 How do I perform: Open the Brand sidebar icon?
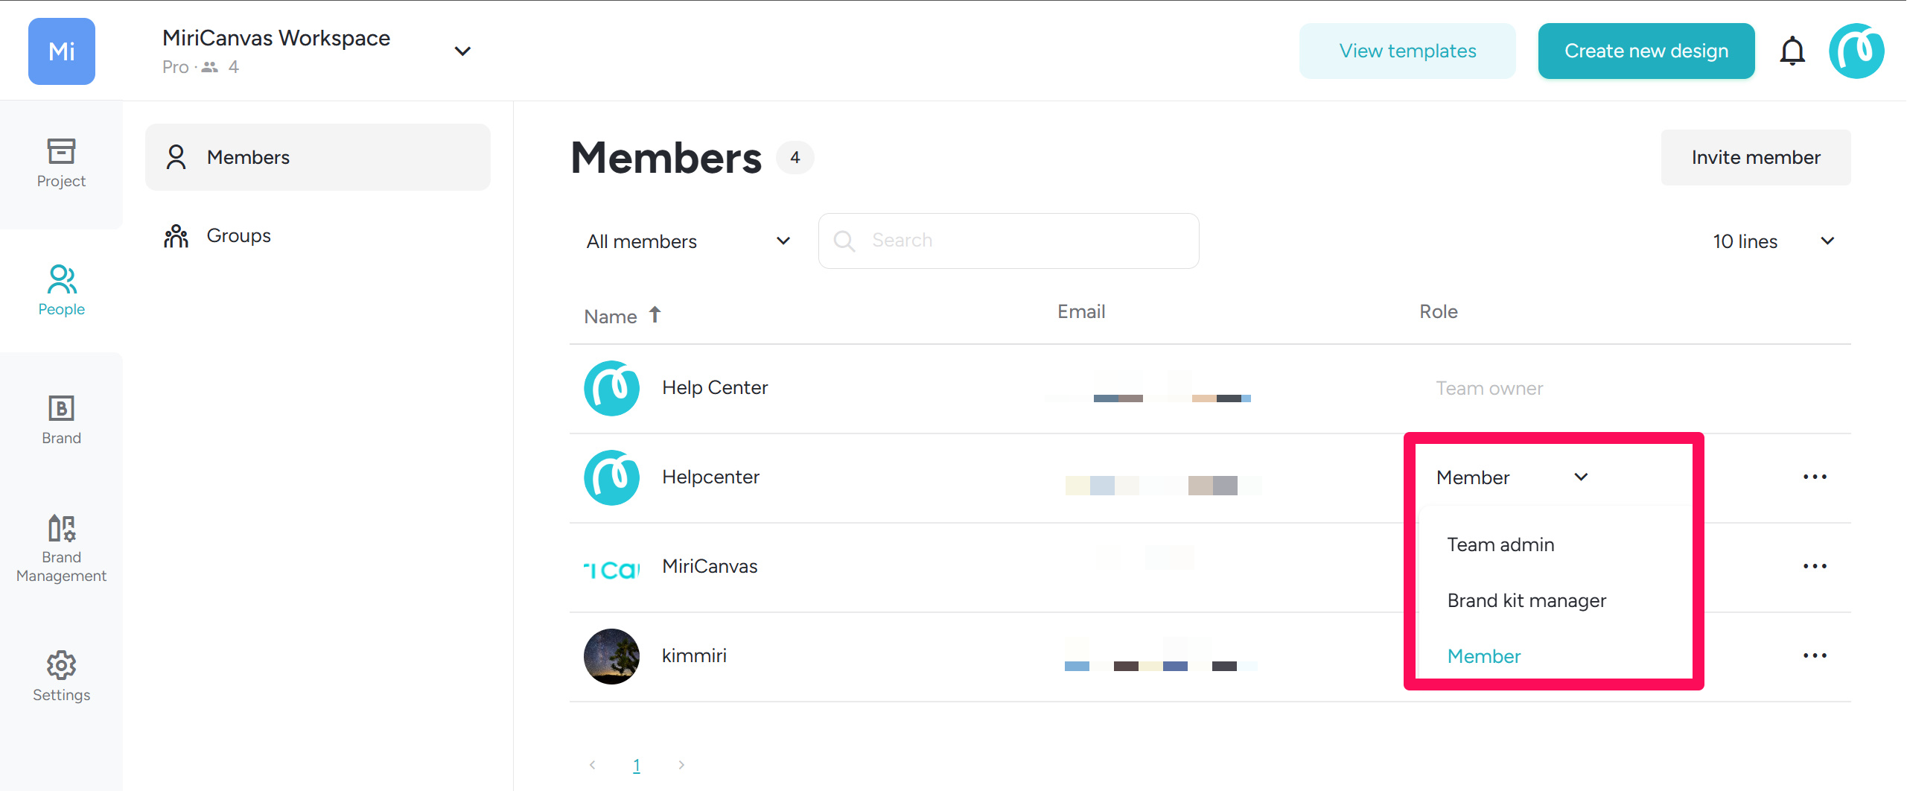pos(61,420)
